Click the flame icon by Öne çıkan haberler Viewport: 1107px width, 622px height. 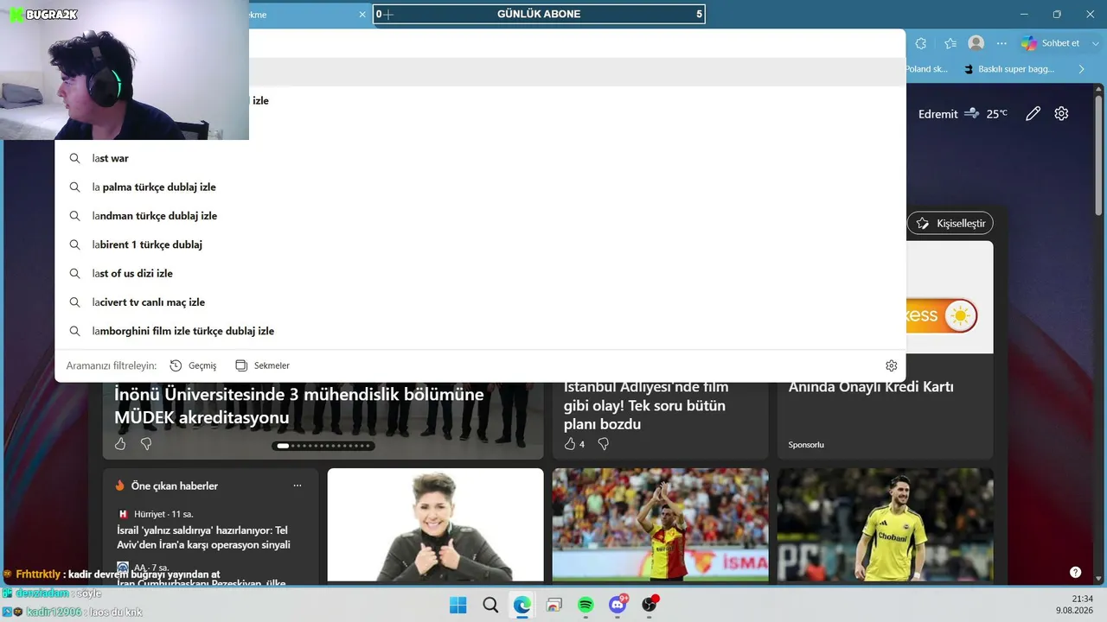(x=120, y=486)
